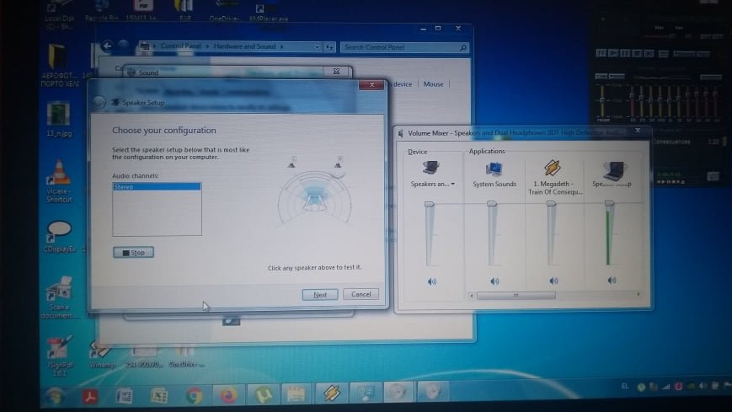The image size is (732, 412).
Task: Open the 13_n.jpg desktop file
Action: click(x=59, y=119)
